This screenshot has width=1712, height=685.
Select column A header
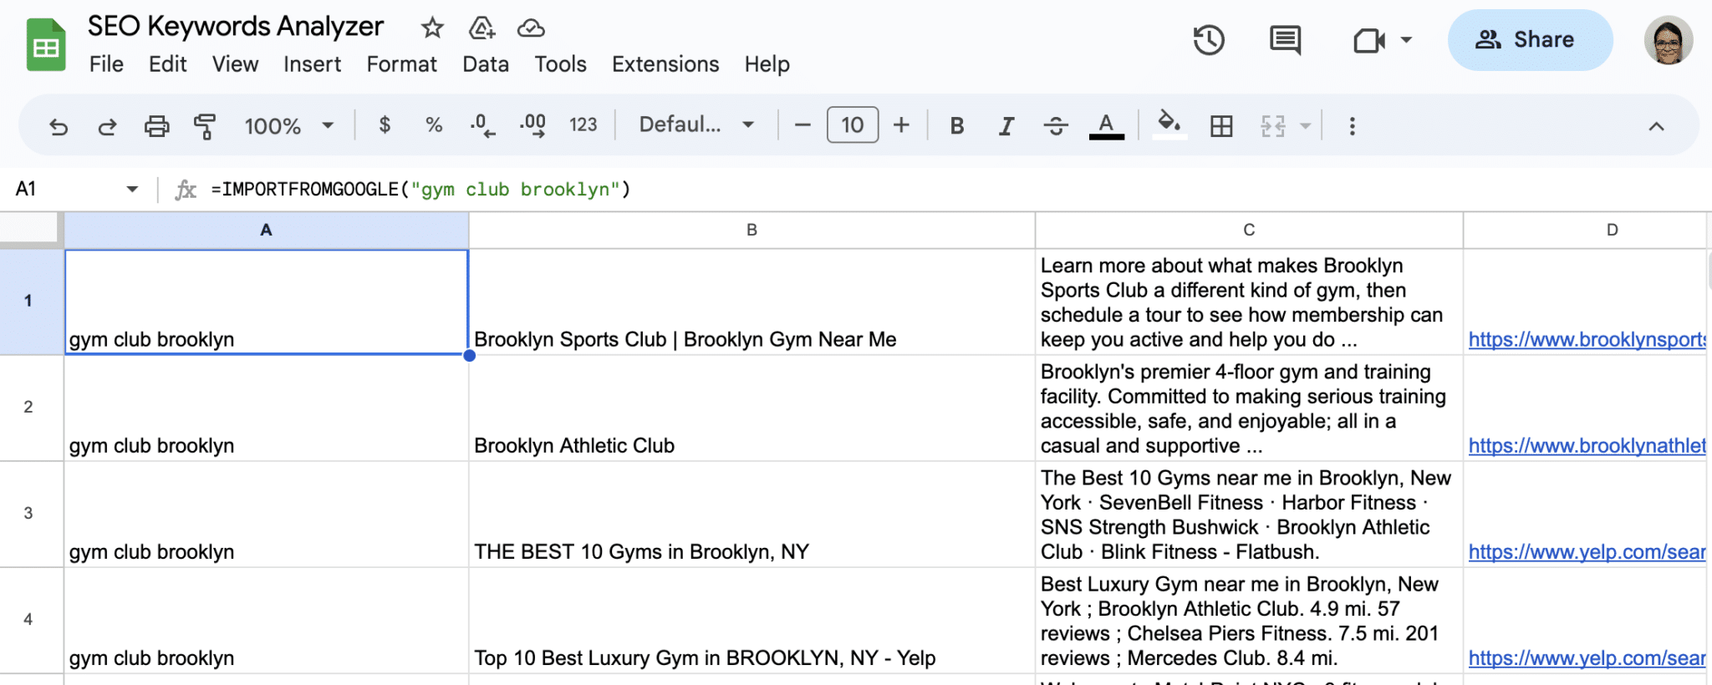266,230
